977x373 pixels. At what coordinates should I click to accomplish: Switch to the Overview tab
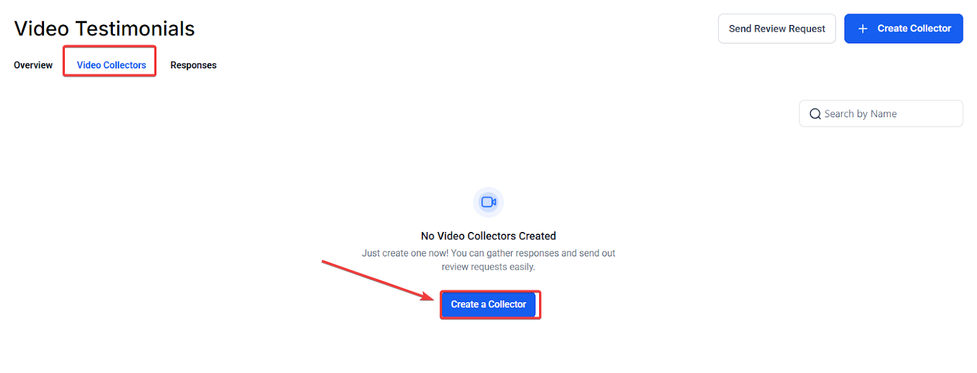coord(33,65)
